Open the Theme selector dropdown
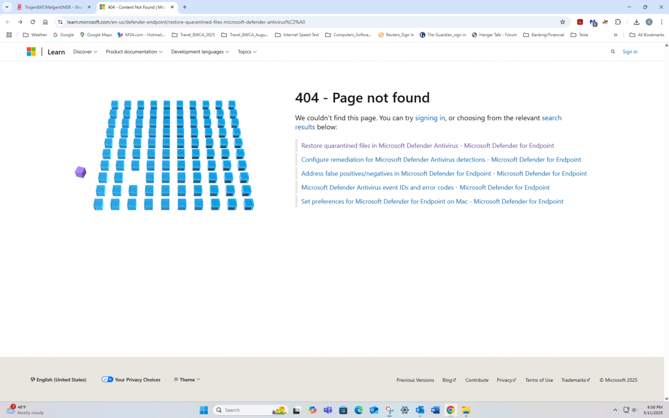This screenshot has width=669, height=418. pos(187,380)
